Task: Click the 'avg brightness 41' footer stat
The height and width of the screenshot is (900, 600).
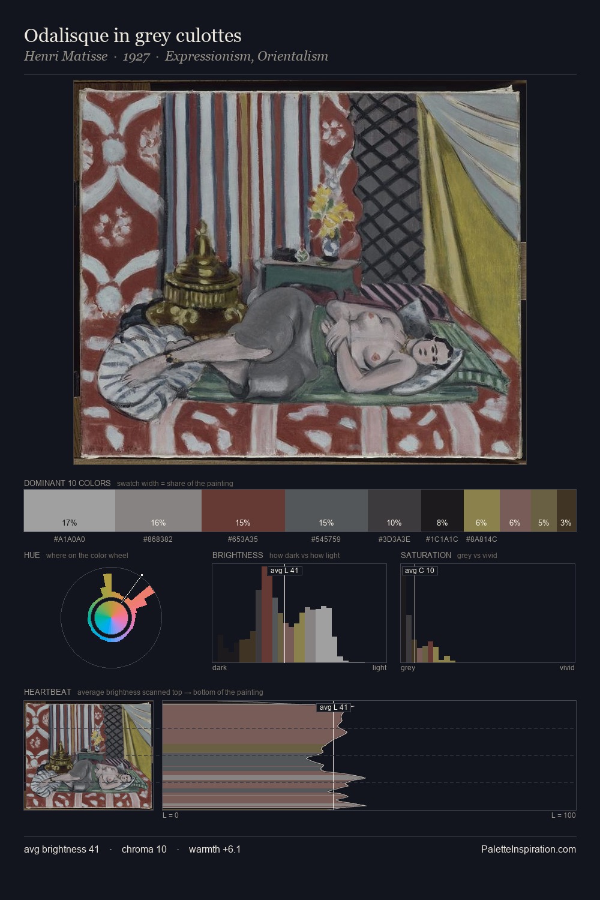Action: click(62, 849)
